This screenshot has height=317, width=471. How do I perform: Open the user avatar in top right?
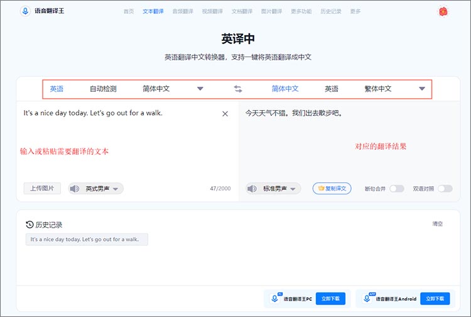[x=443, y=12]
